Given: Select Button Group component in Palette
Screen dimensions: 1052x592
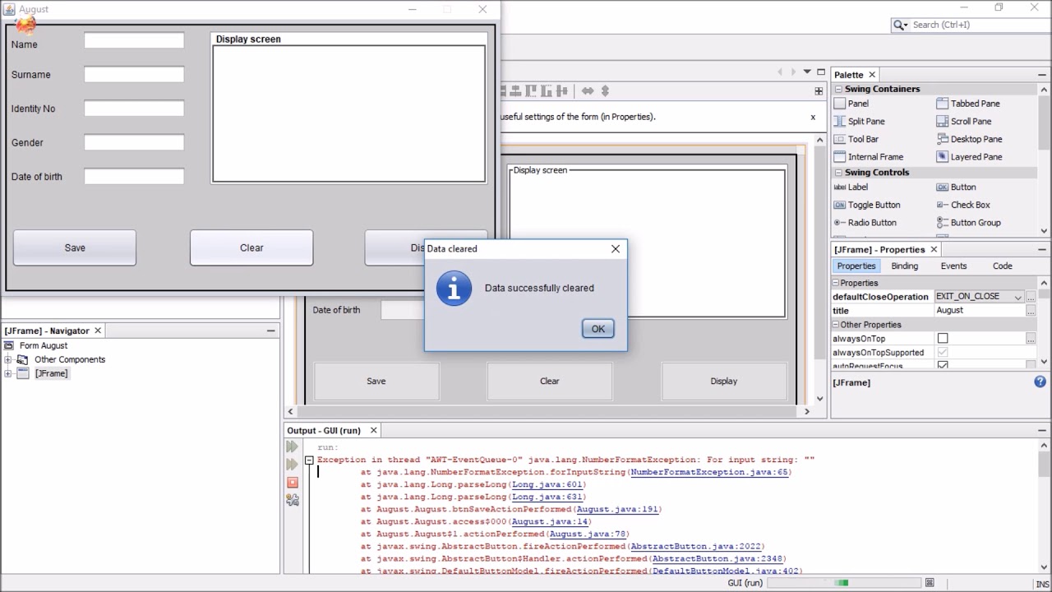Looking at the screenshot, I should click(x=969, y=223).
